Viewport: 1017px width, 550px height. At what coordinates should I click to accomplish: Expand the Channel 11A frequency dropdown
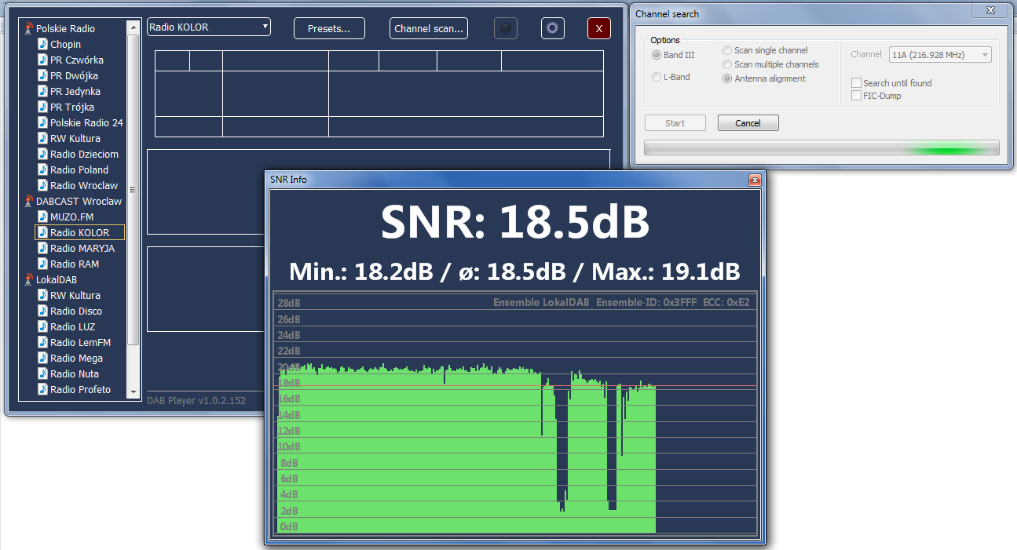[940, 55]
